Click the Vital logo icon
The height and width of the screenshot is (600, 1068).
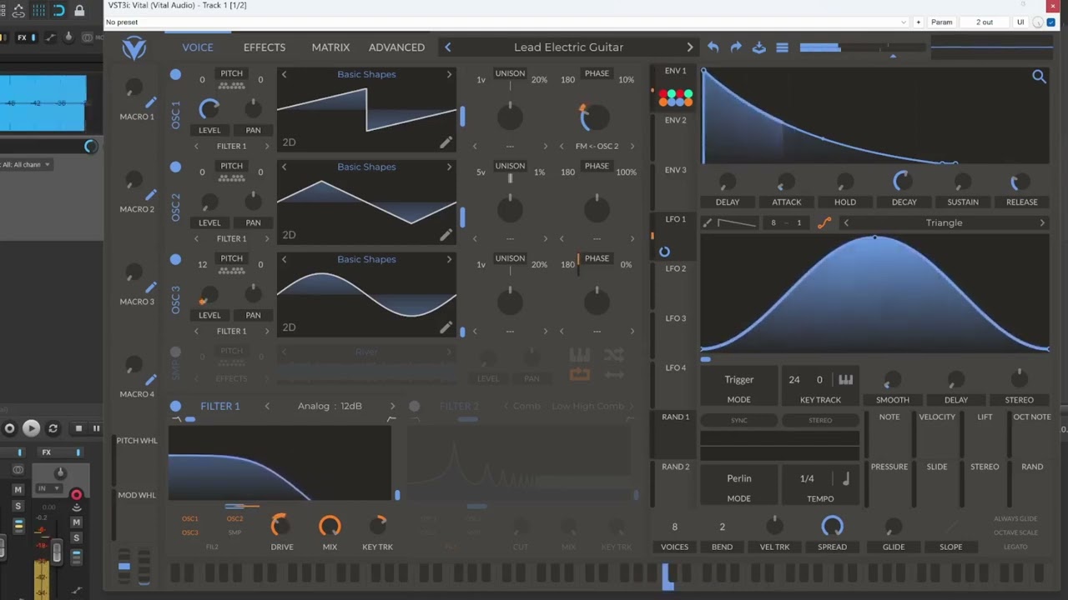133,48
